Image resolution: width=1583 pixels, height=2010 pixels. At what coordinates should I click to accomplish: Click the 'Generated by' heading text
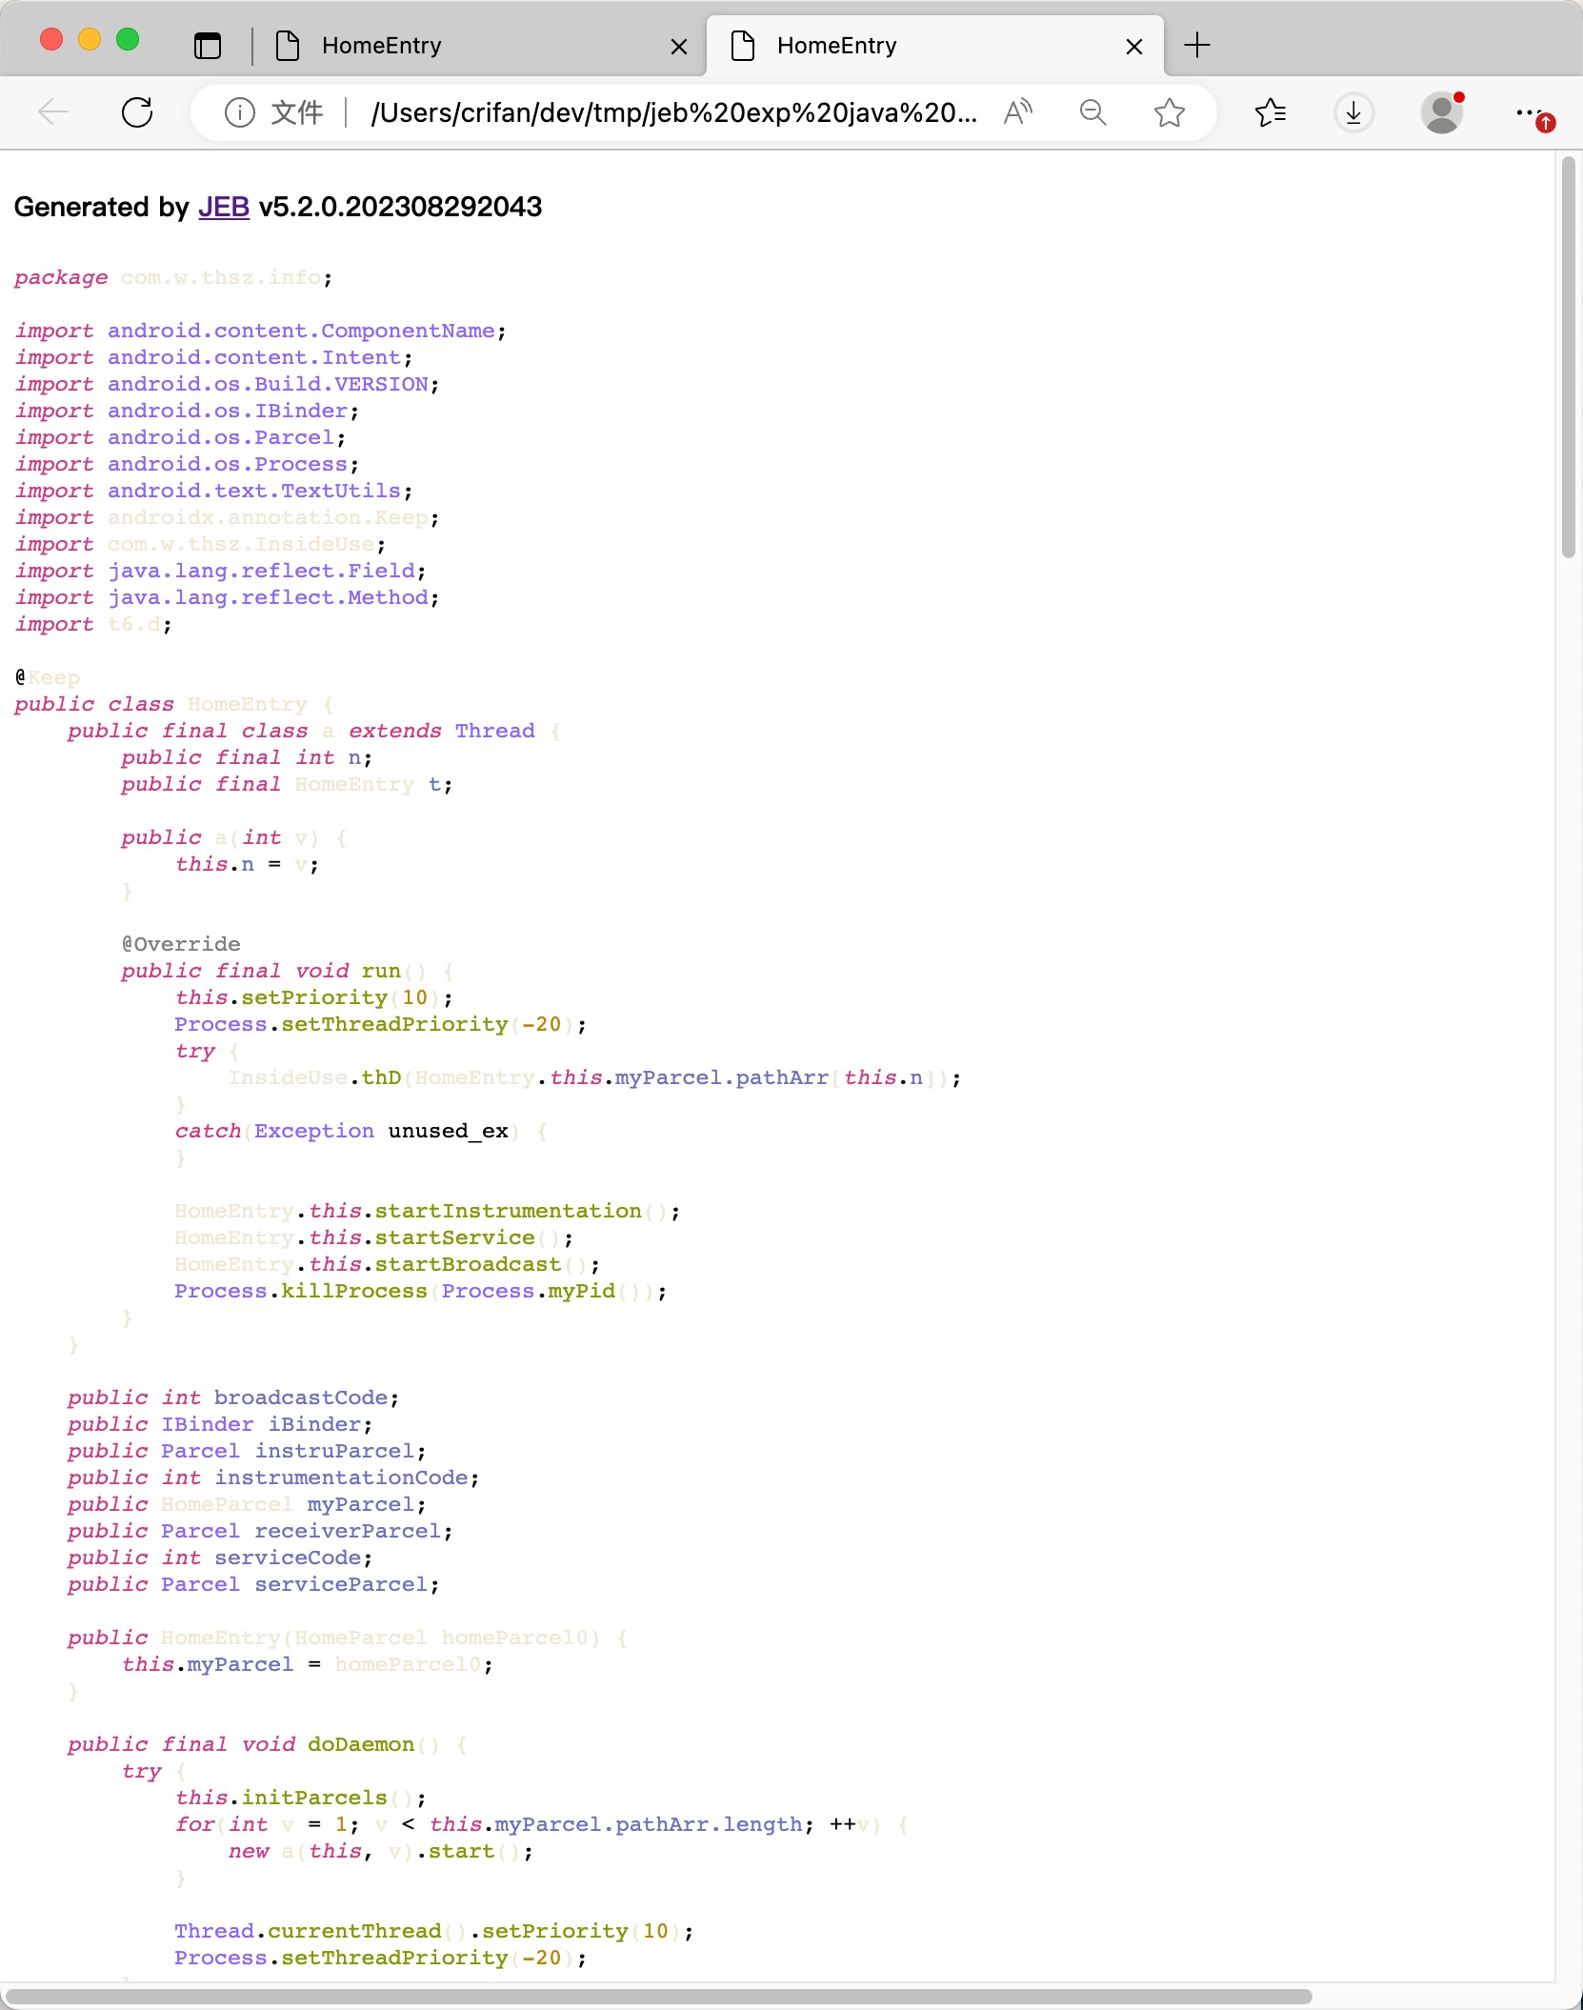[102, 207]
